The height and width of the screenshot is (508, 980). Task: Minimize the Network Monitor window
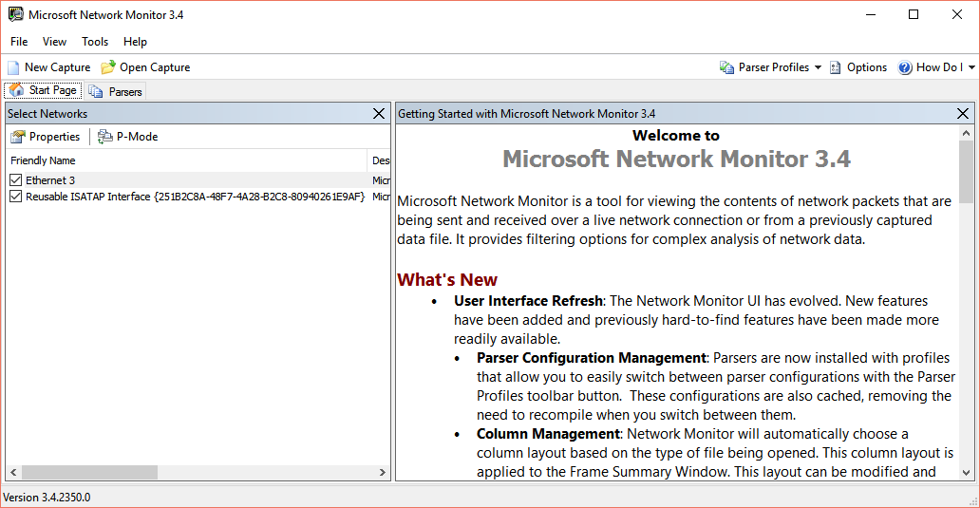(x=870, y=14)
